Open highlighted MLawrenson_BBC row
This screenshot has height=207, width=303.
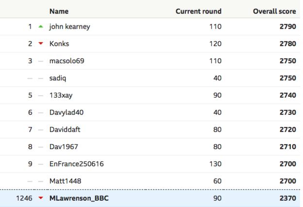[x=150, y=198]
